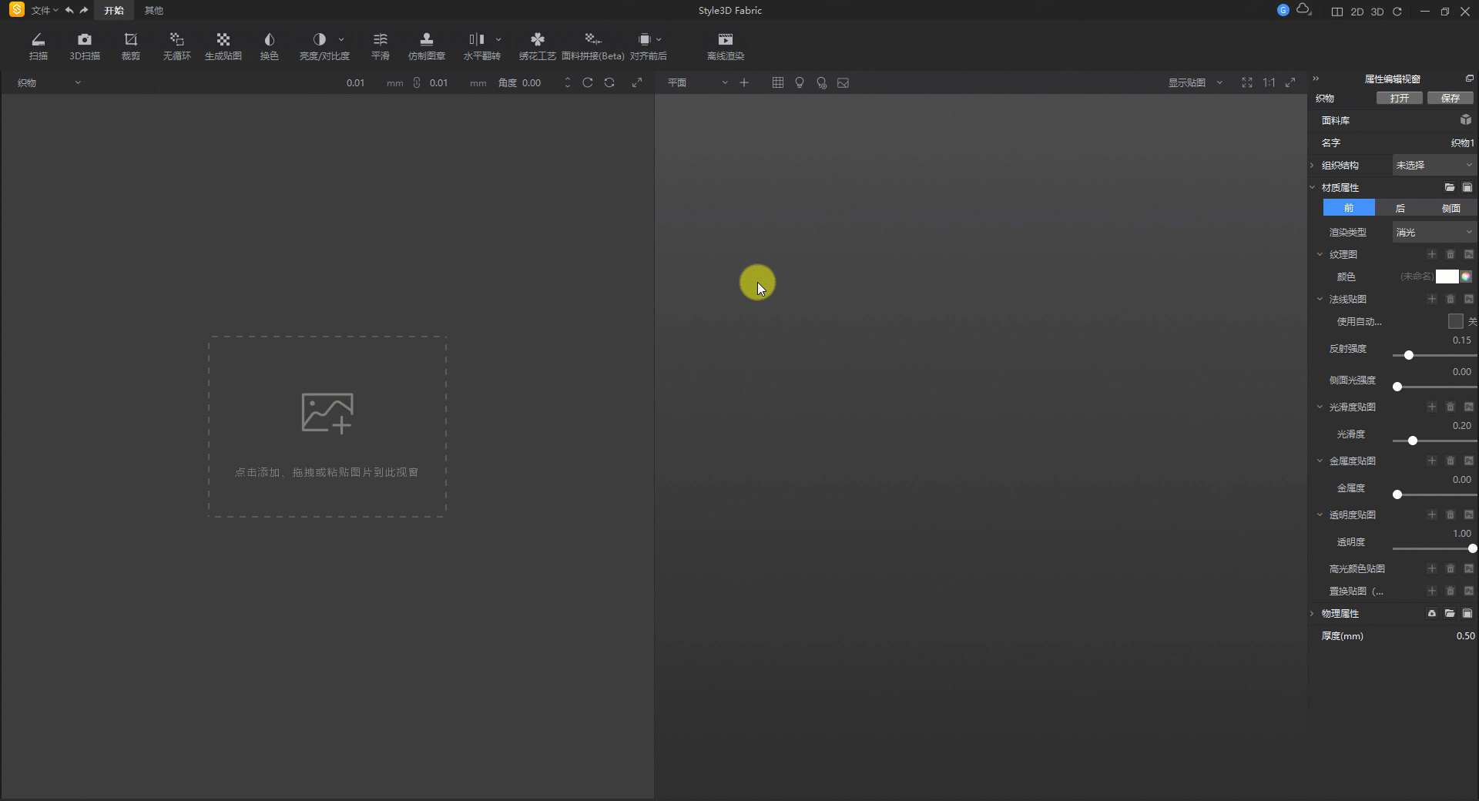Launch 离线渲染 offline render

tap(725, 45)
